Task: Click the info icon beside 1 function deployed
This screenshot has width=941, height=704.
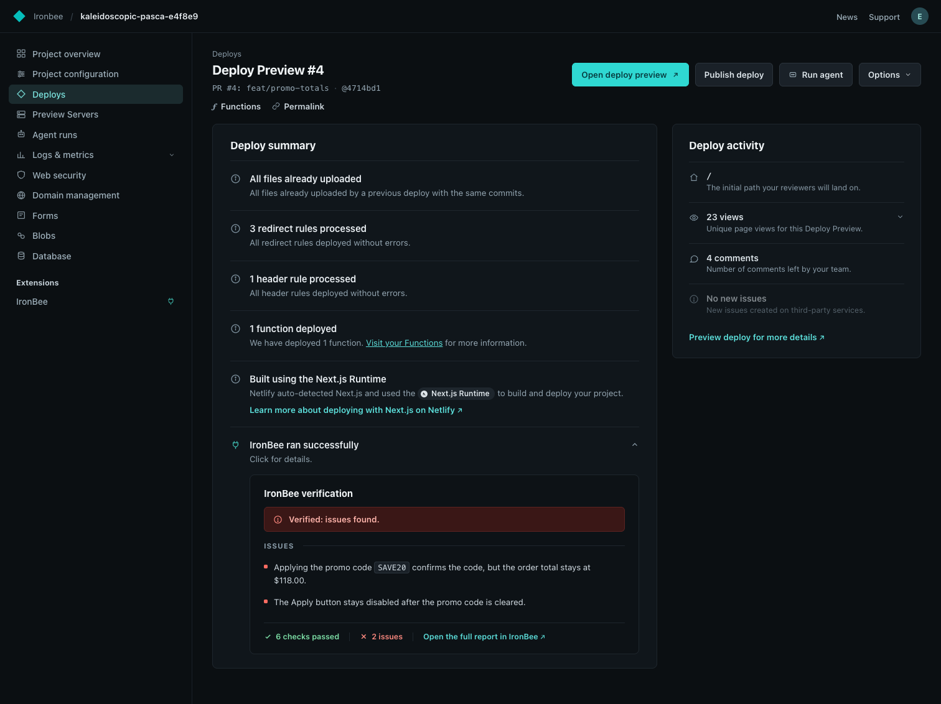Action: (x=236, y=328)
